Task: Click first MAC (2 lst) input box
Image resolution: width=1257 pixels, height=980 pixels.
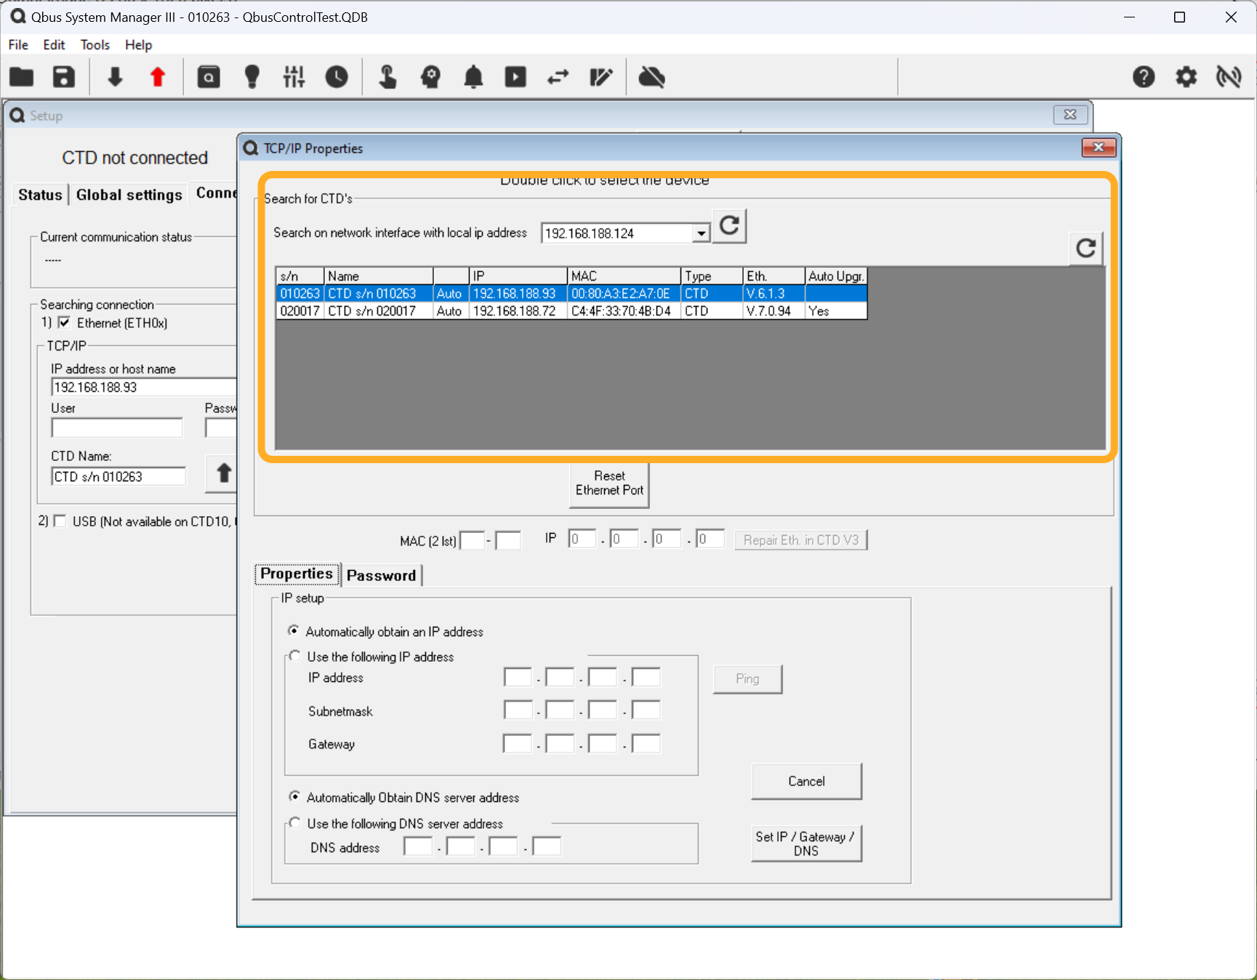Action: pos(473,540)
